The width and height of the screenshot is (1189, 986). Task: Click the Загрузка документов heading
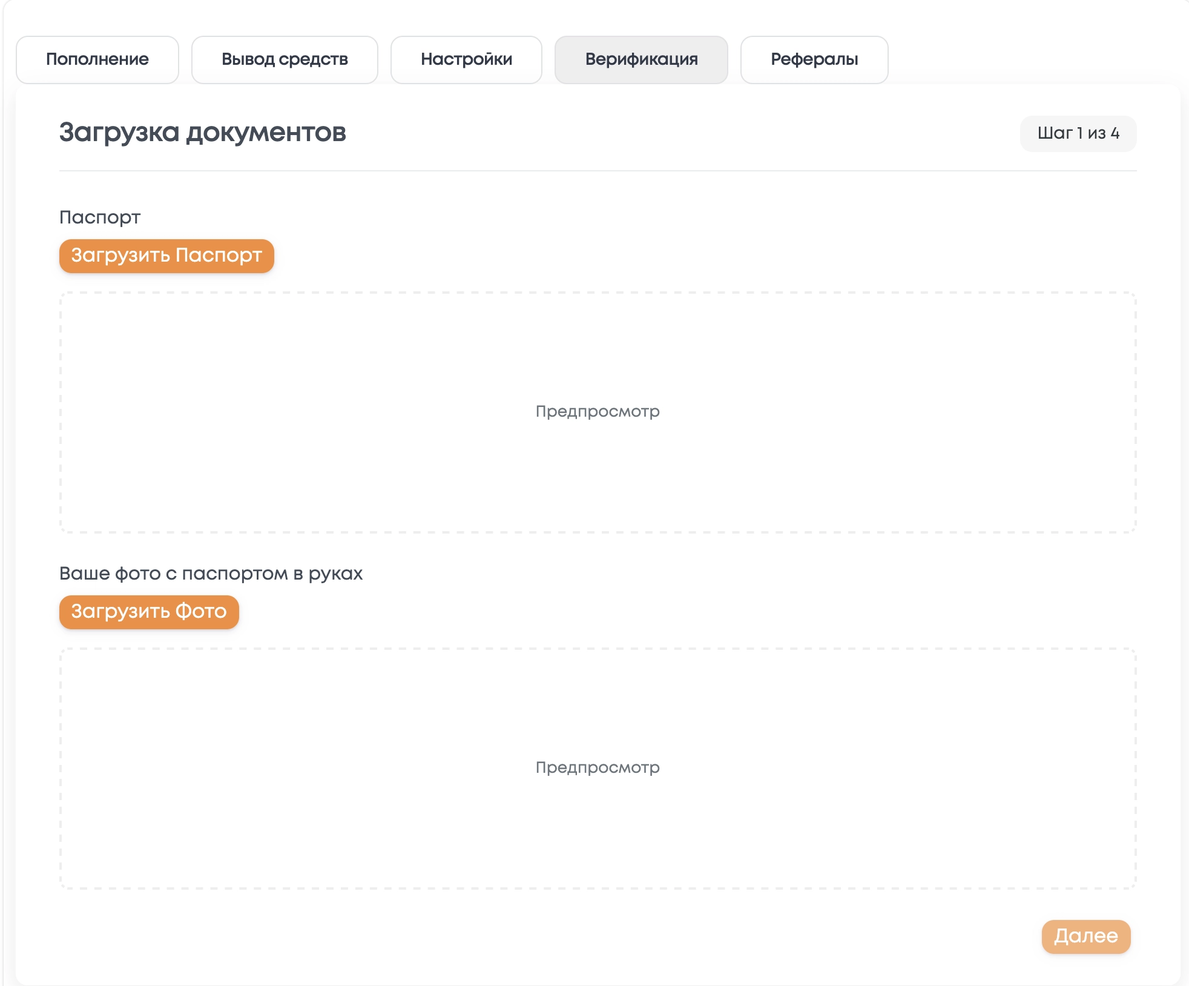tap(202, 132)
